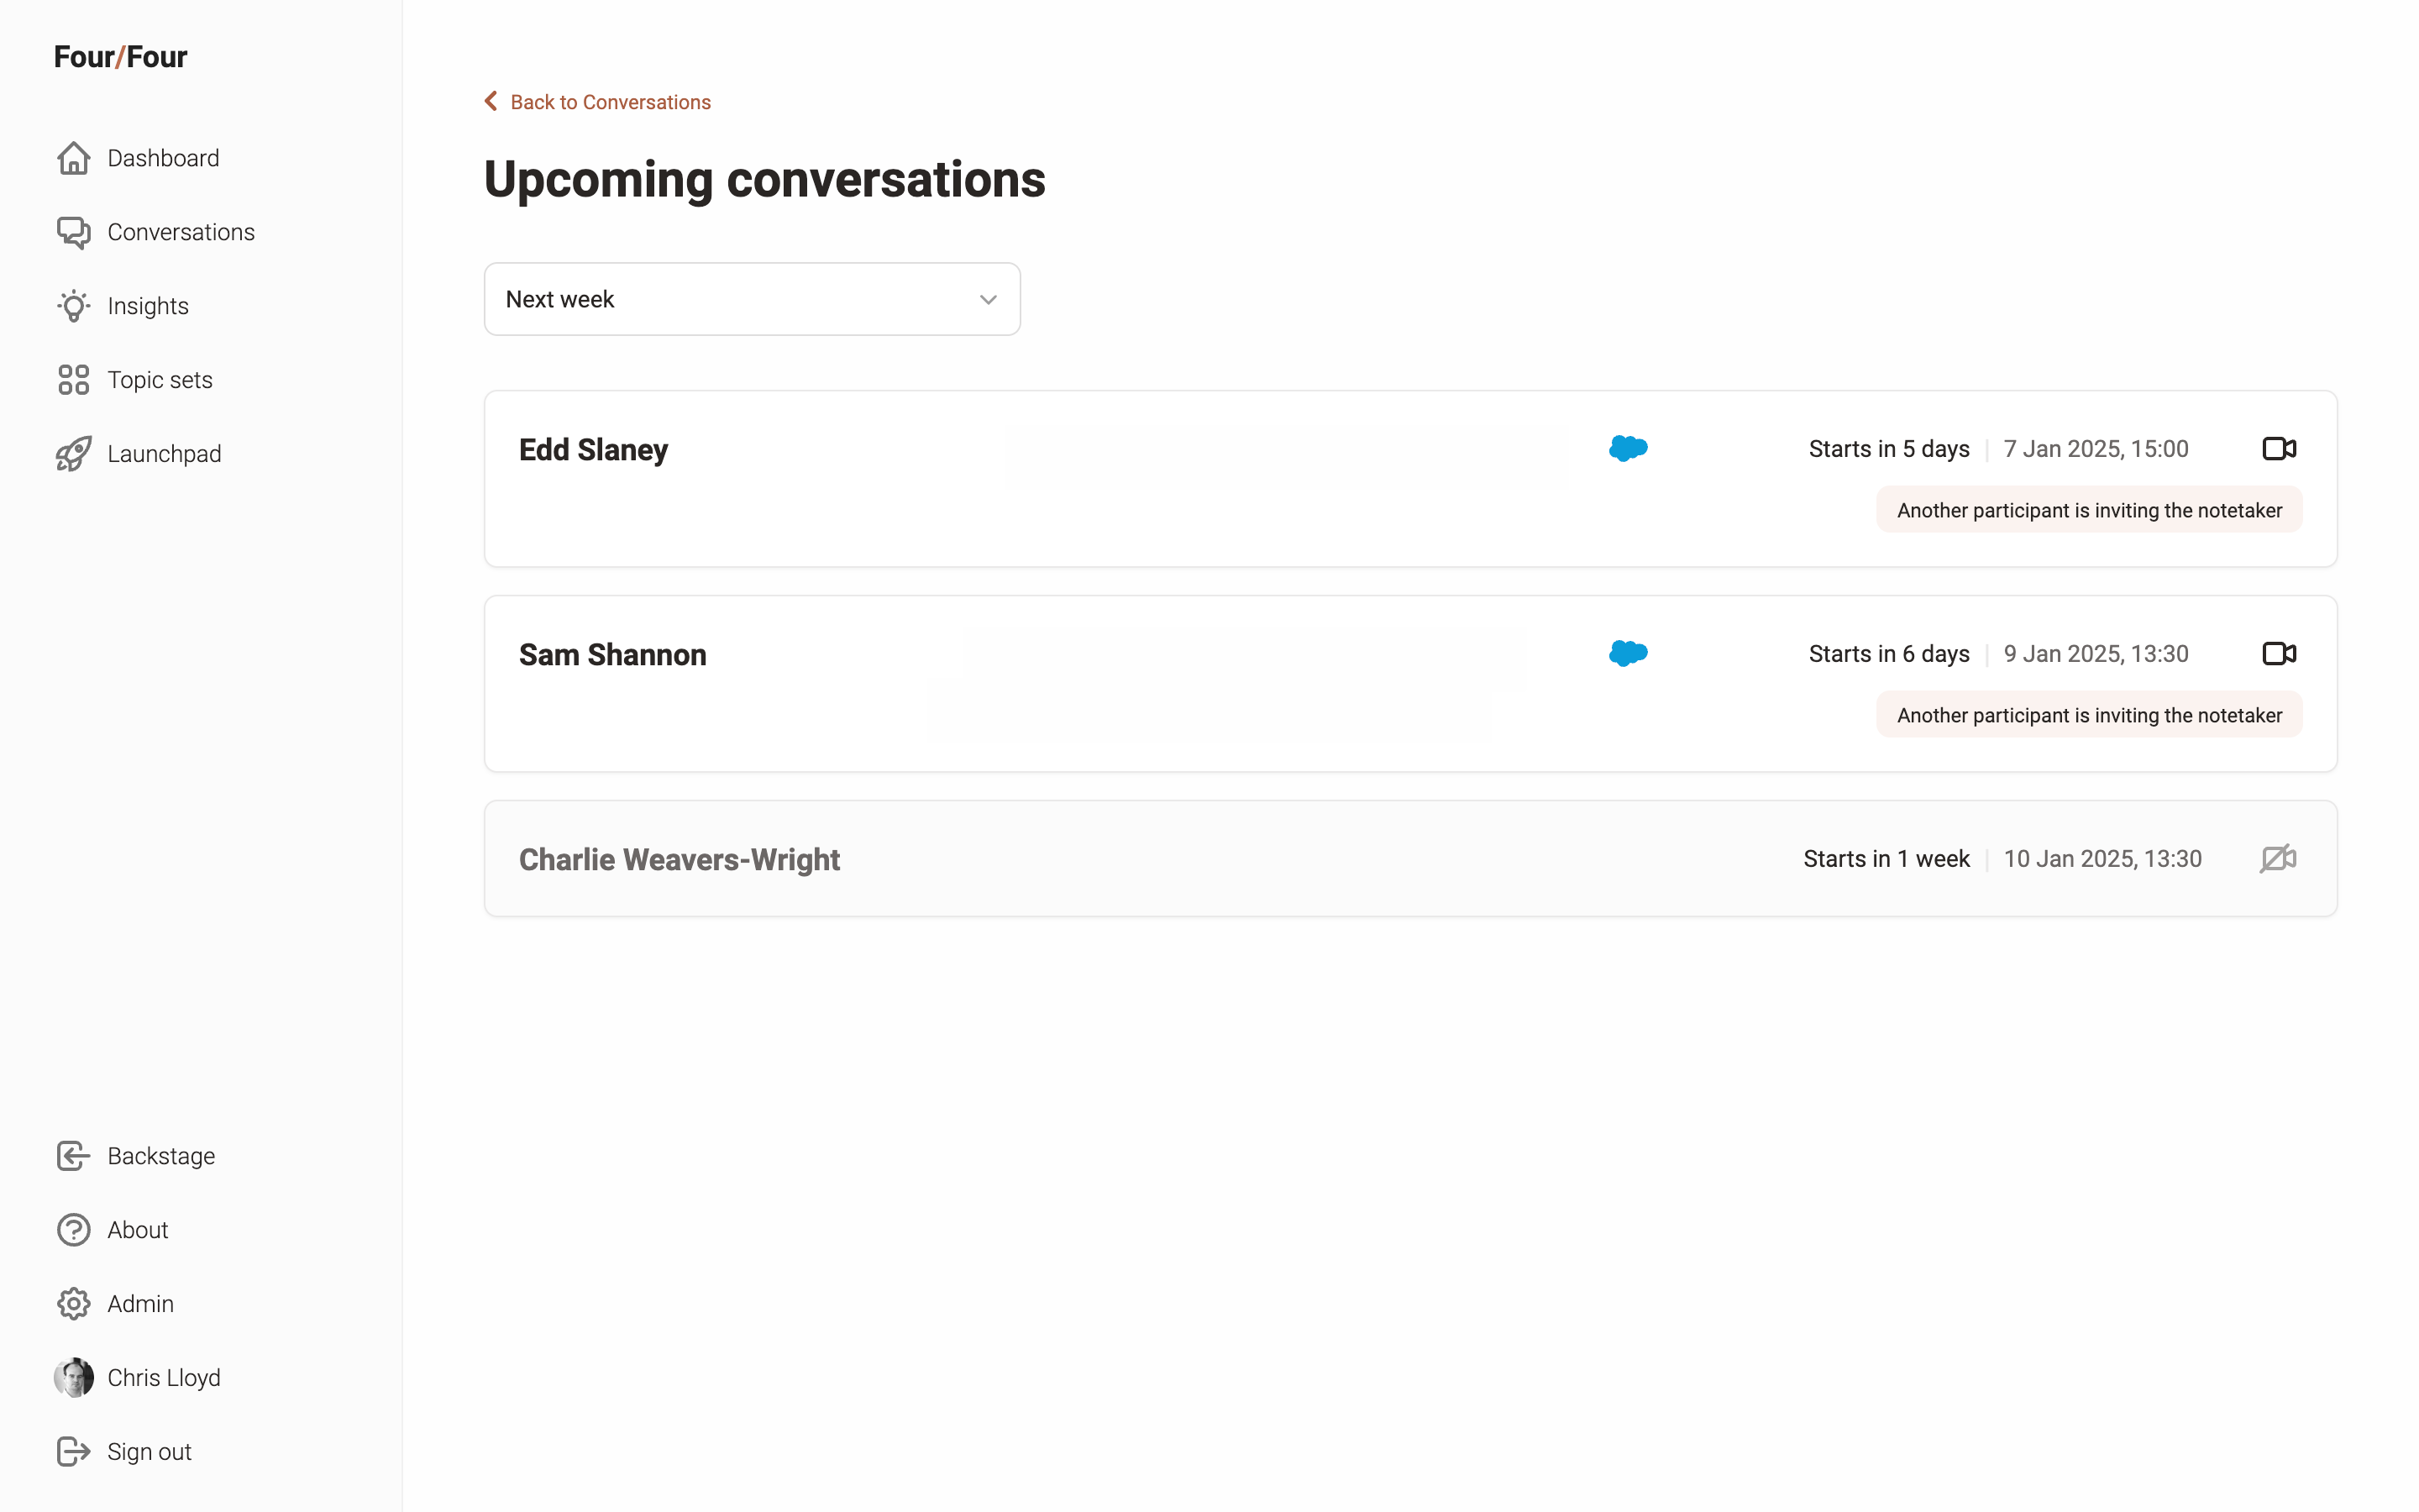Click the dropdown chevron arrow
Screen dimensions: 2419x1512
tap(988, 299)
